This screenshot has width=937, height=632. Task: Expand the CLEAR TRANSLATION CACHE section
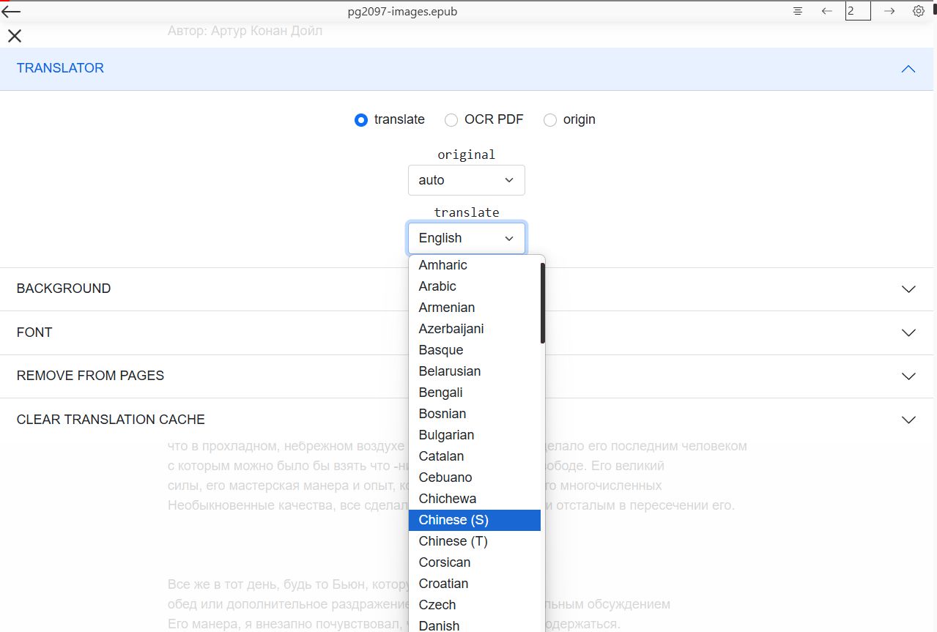click(x=908, y=419)
